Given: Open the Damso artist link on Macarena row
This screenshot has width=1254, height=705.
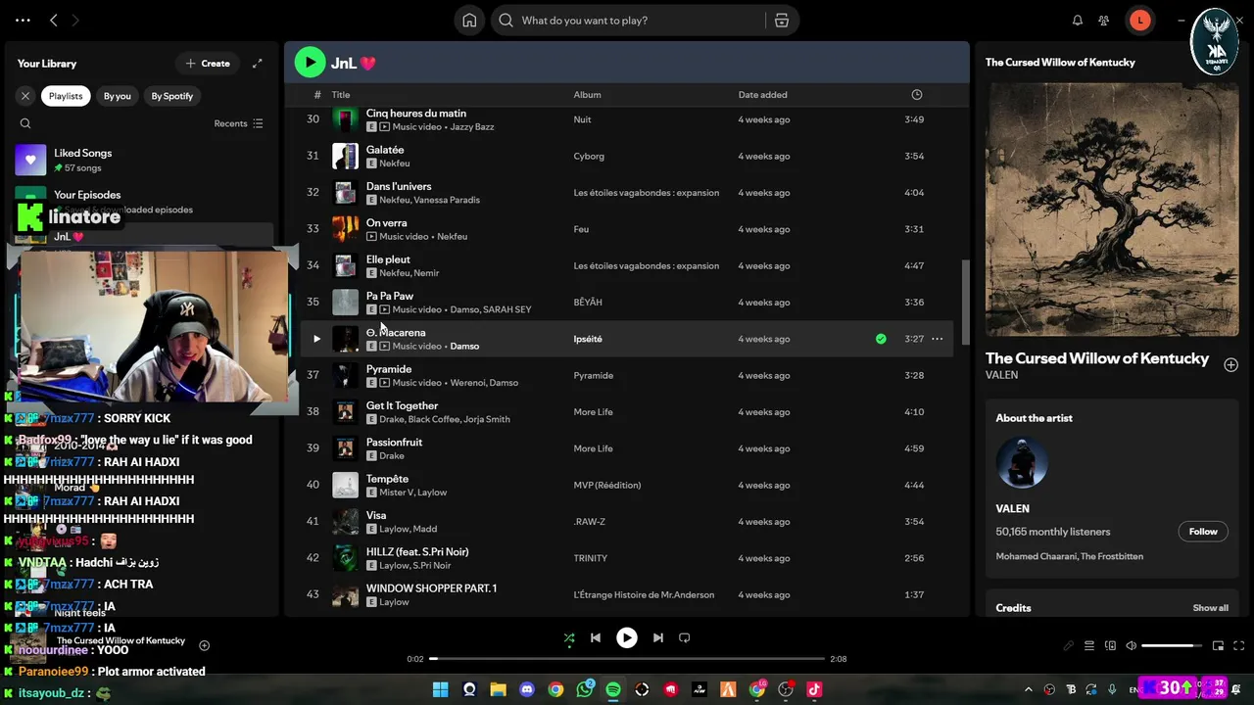Looking at the screenshot, I should [464, 347].
